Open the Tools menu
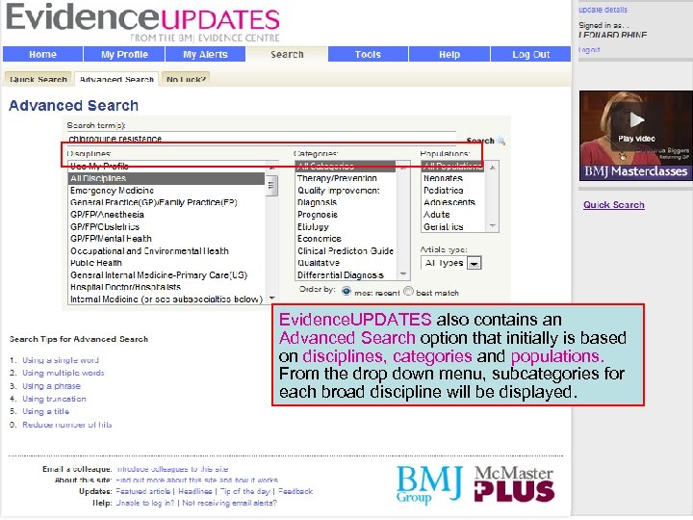This screenshot has width=693, height=520. click(368, 54)
